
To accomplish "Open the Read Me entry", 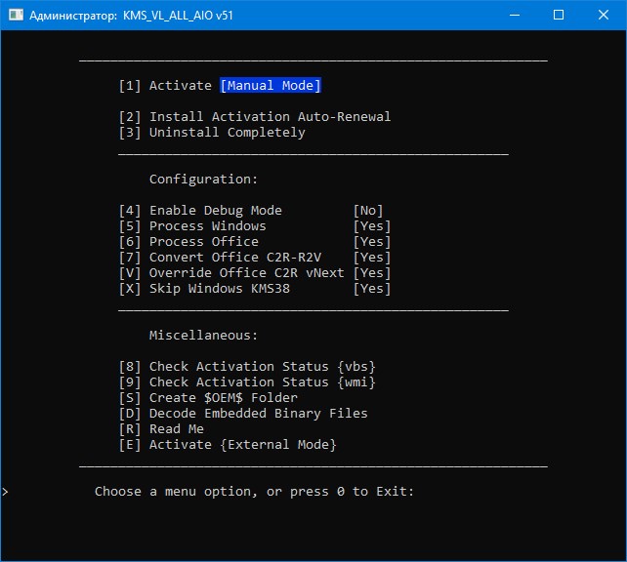I will [161, 429].
